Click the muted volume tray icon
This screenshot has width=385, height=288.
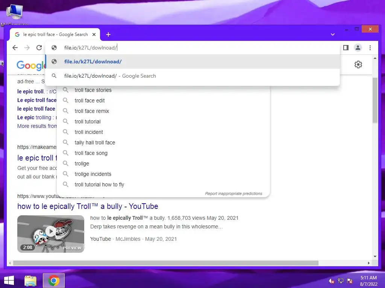pos(332,281)
